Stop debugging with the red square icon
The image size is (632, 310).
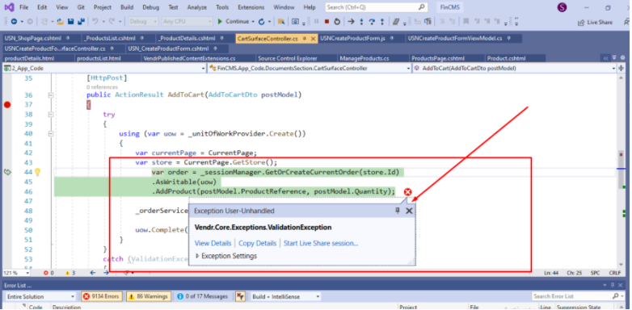click(x=327, y=22)
